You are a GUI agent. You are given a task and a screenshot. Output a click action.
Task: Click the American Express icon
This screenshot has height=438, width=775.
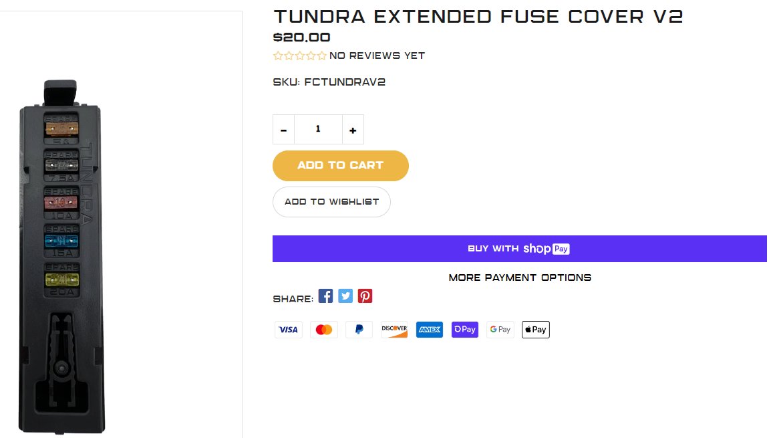click(x=430, y=330)
